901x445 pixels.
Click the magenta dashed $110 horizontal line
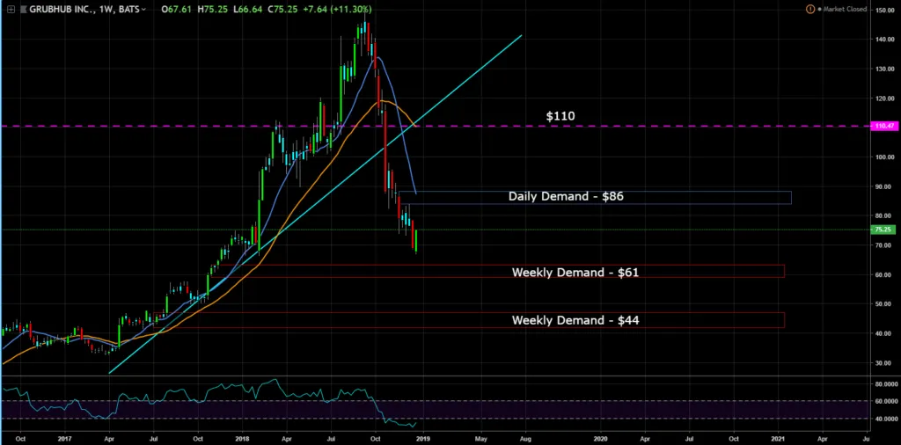[x=176, y=127]
